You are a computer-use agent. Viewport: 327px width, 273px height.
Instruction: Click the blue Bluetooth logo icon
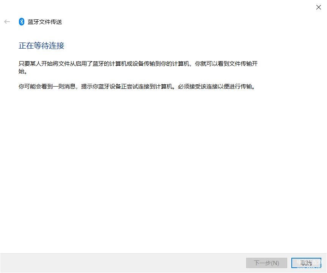coord(22,22)
